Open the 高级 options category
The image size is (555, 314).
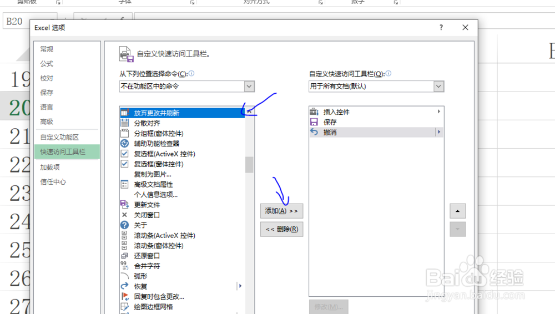tap(47, 122)
